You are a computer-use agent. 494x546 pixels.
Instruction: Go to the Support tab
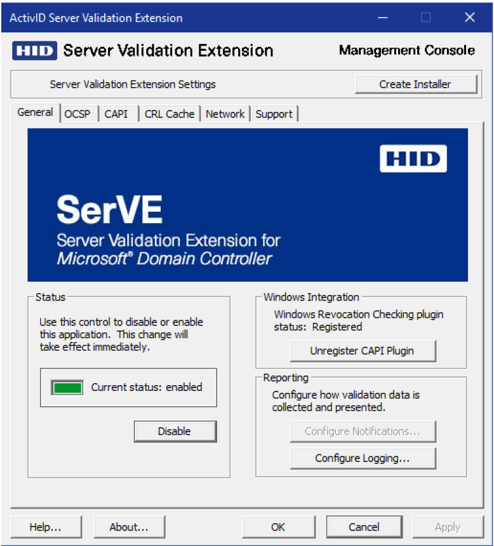[274, 114]
